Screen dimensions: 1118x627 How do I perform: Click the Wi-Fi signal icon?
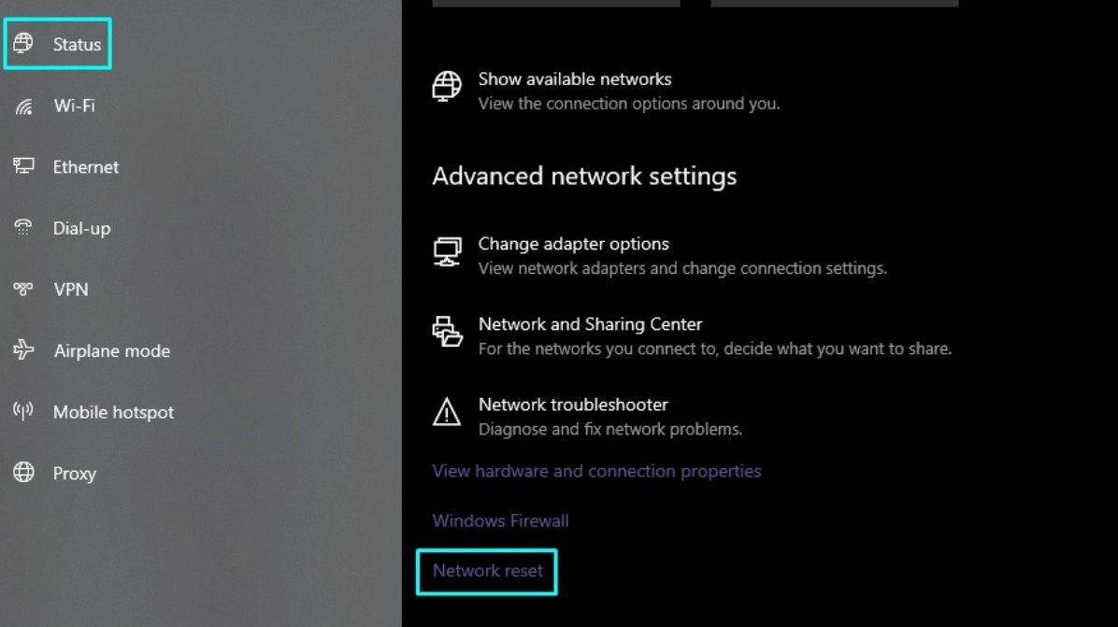[23, 107]
